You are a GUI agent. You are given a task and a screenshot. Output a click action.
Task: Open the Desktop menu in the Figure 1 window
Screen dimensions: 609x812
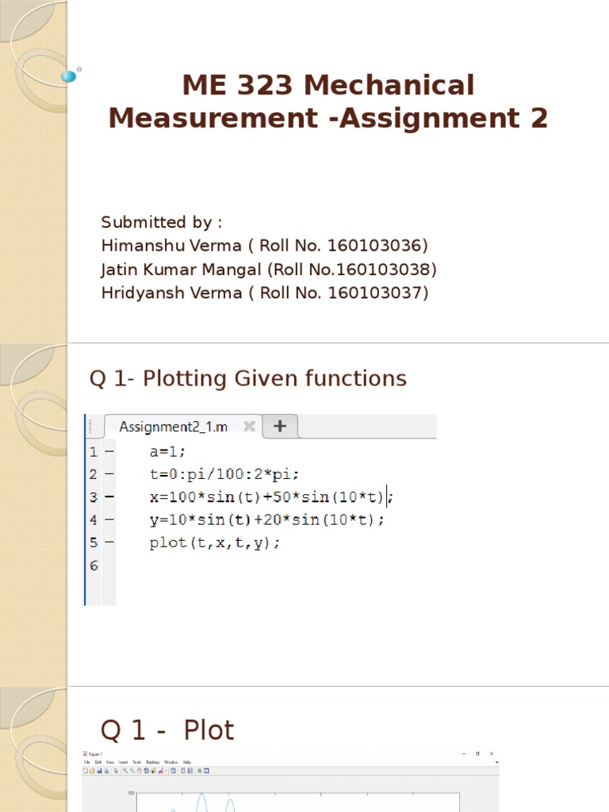coord(153,762)
